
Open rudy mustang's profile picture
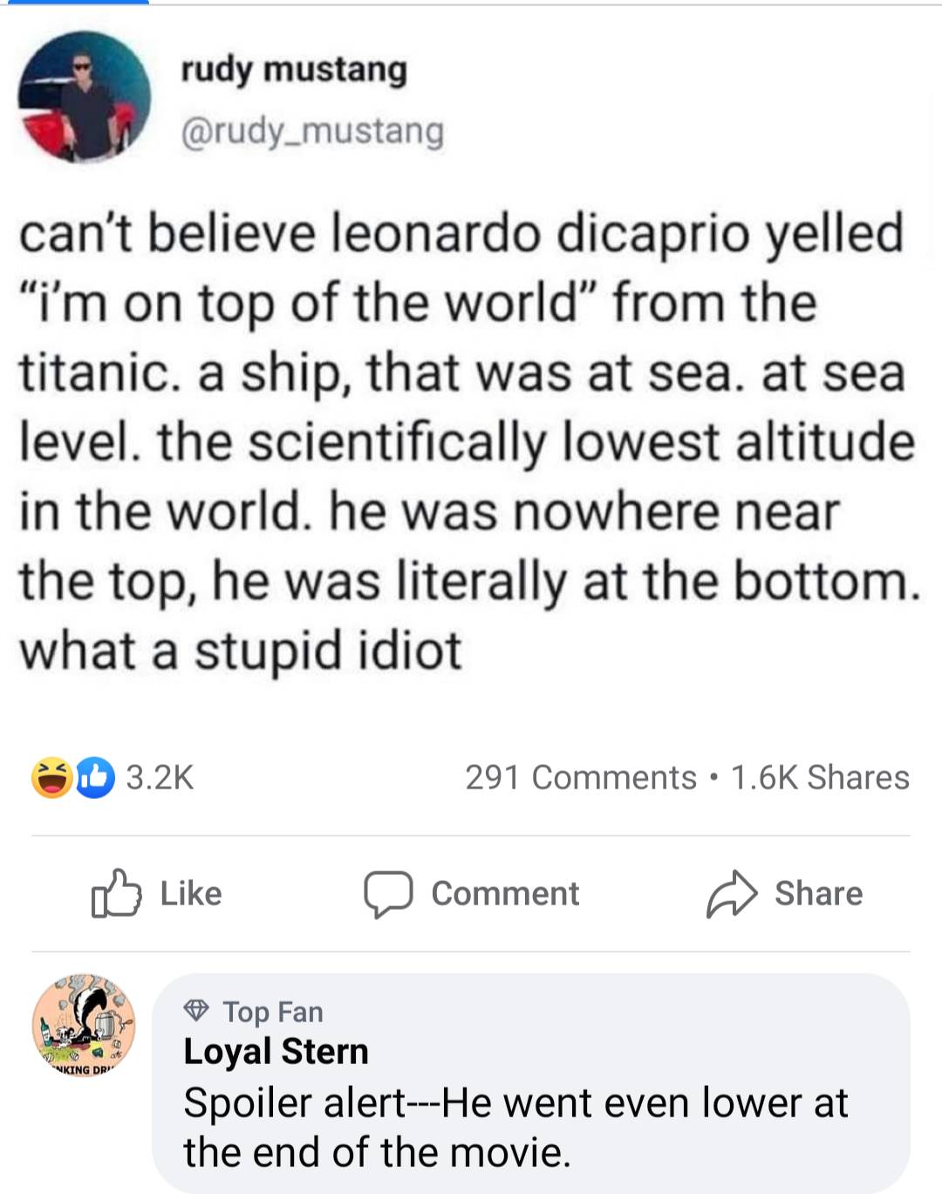point(85,96)
